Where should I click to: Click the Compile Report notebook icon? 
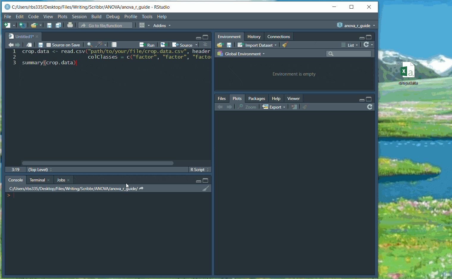click(x=114, y=45)
